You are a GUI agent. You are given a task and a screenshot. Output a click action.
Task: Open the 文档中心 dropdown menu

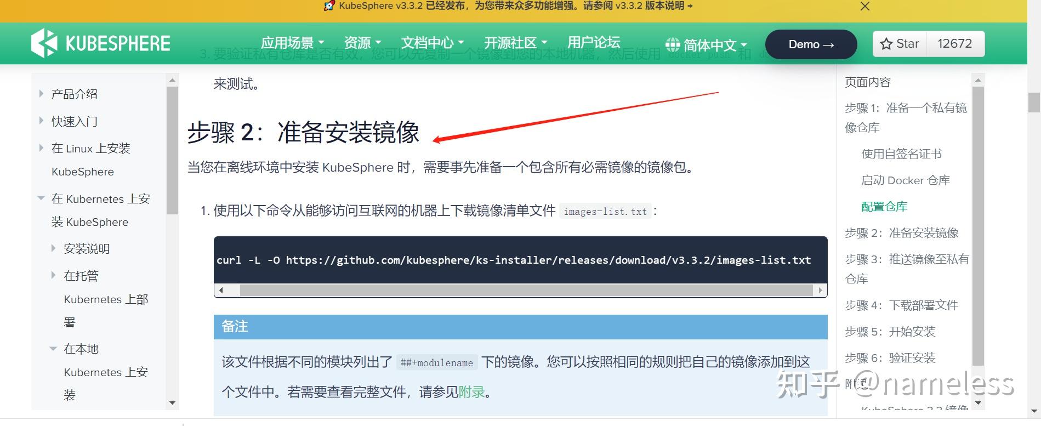click(x=433, y=43)
